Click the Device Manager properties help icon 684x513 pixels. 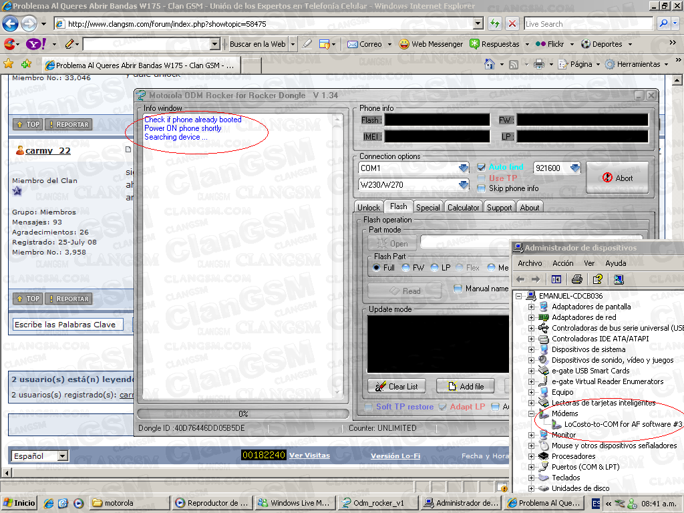[598, 279]
